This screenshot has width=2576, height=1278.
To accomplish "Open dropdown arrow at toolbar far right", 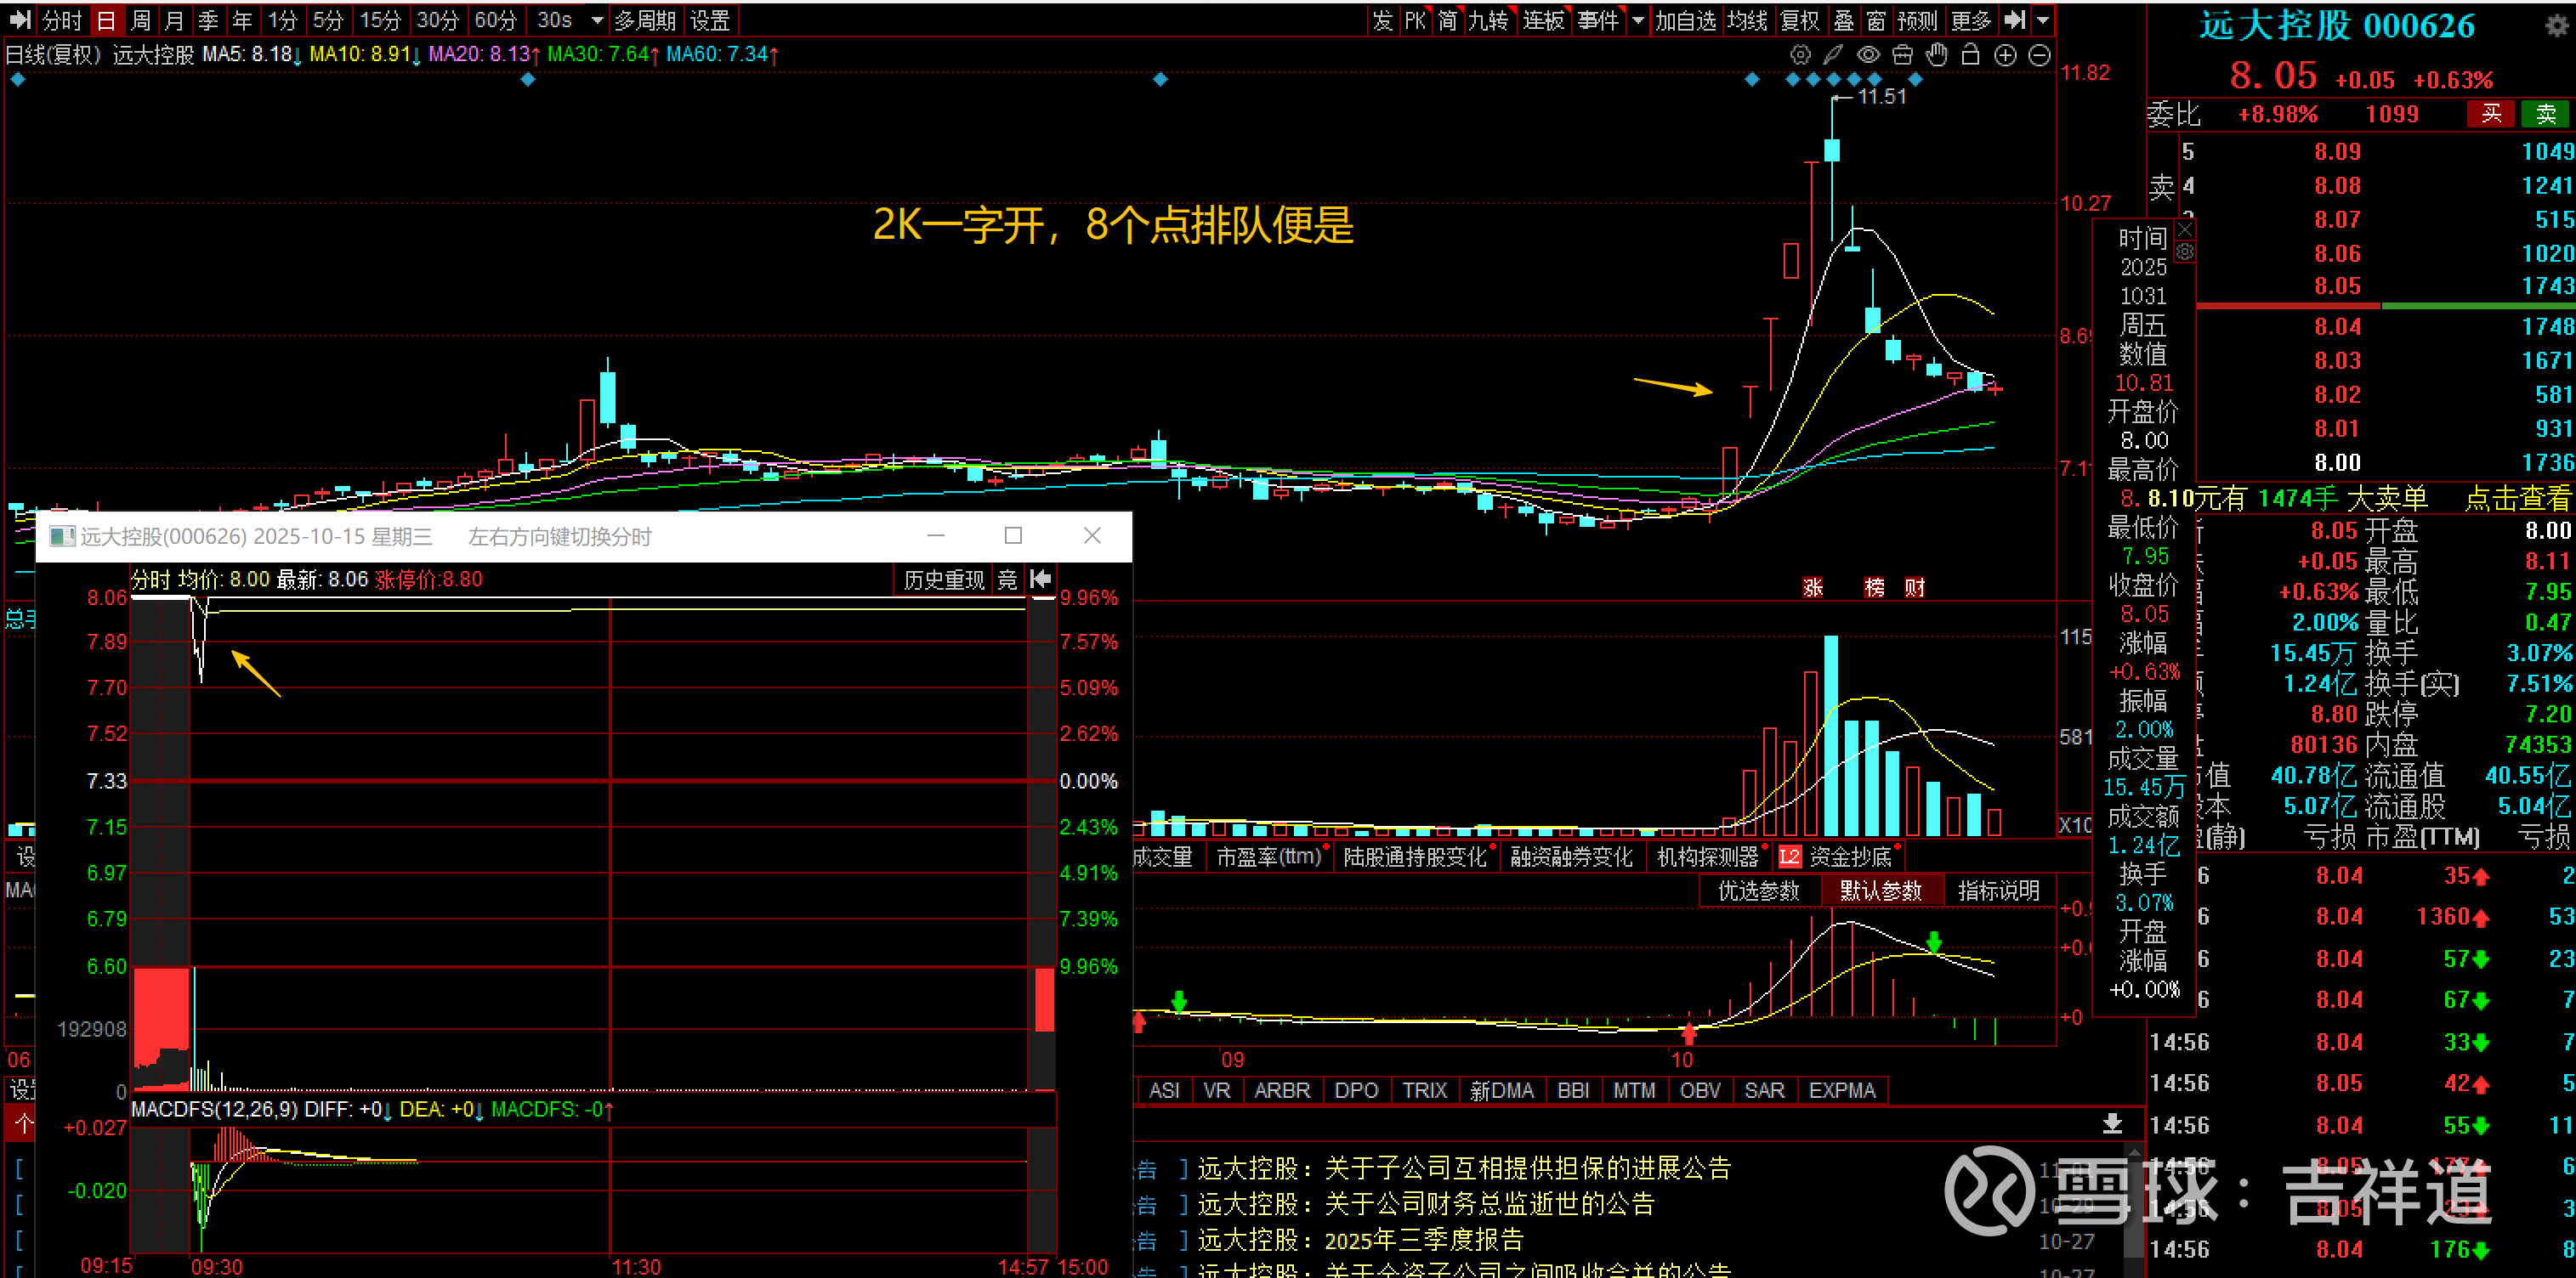I will (x=2043, y=21).
